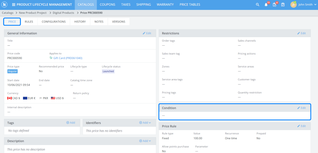Open the Shipping menu
The width and height of the screenshot is (318, 153).
point(144,5)
